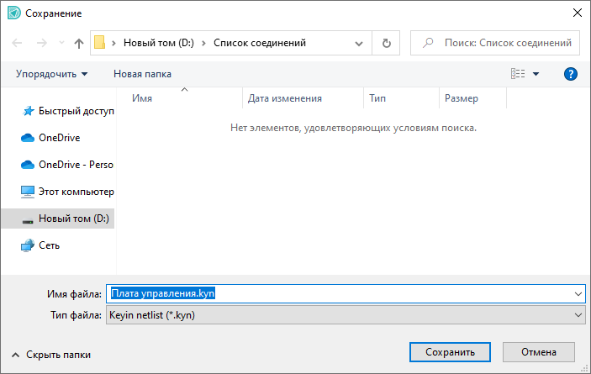Open the help question mark icon
Screen dimensions: 591x374
(x=570, y=74)
